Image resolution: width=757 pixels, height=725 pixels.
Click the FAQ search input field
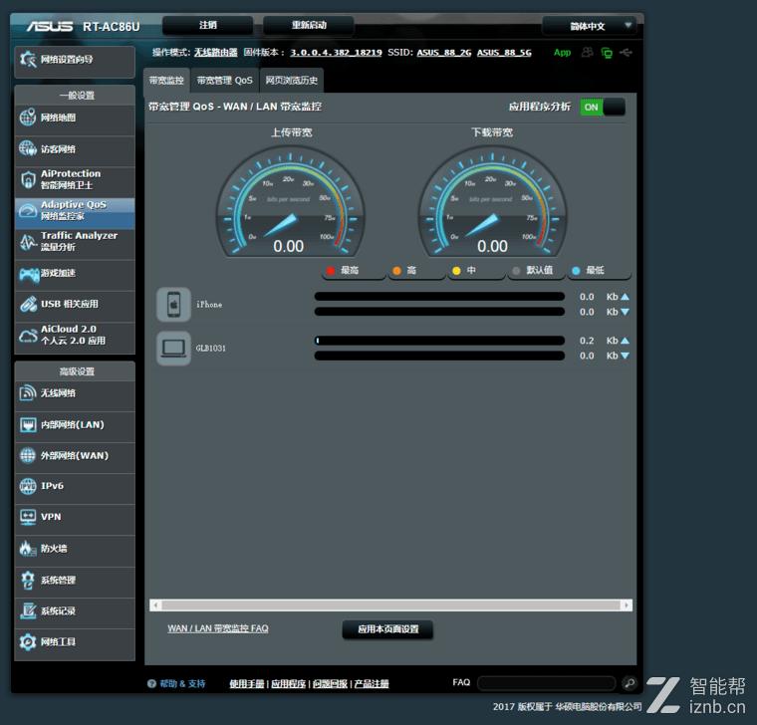(x=546, y=683)
